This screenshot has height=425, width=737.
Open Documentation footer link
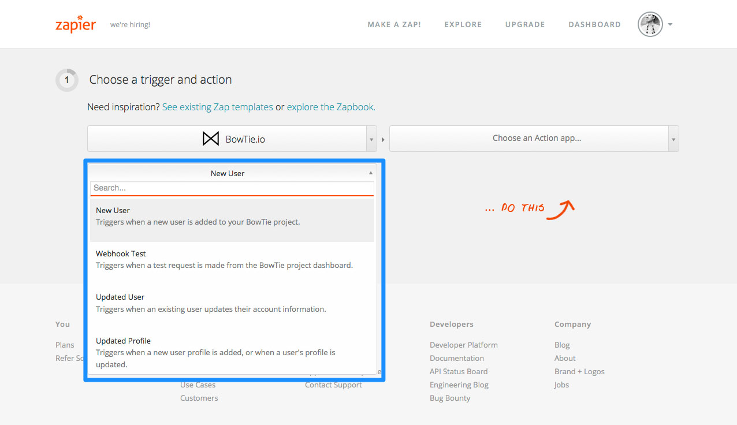(x=457, y=358)
